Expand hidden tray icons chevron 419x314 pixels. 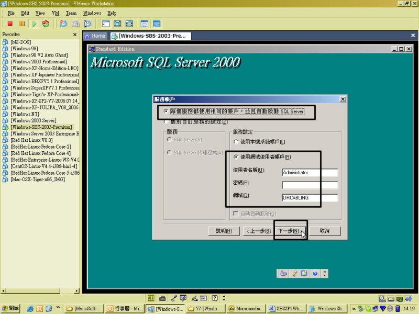(x=354, y=309)
